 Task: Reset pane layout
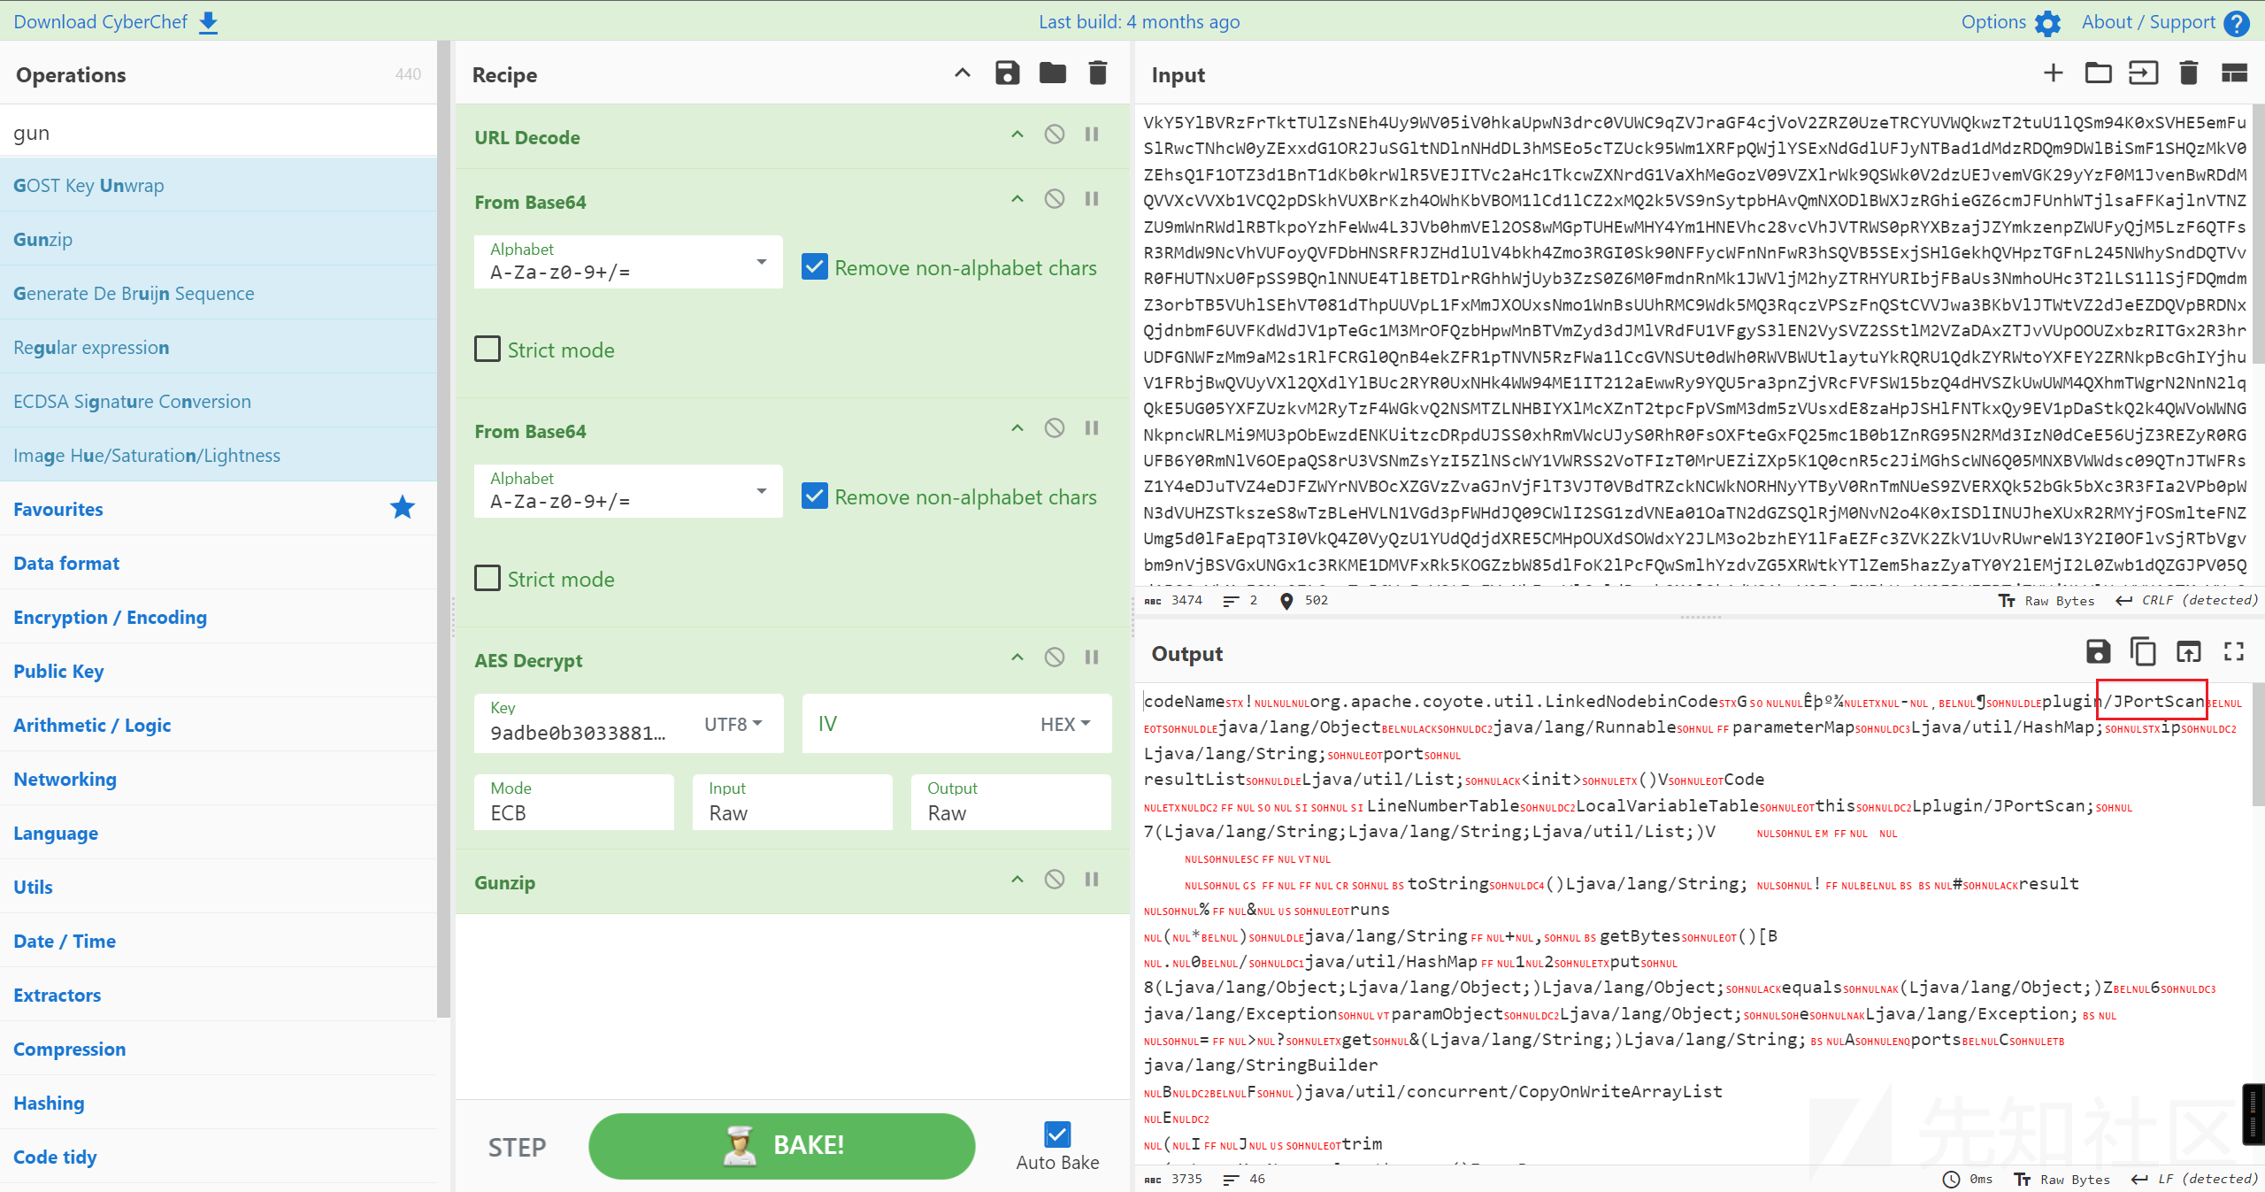[2235, 73]
